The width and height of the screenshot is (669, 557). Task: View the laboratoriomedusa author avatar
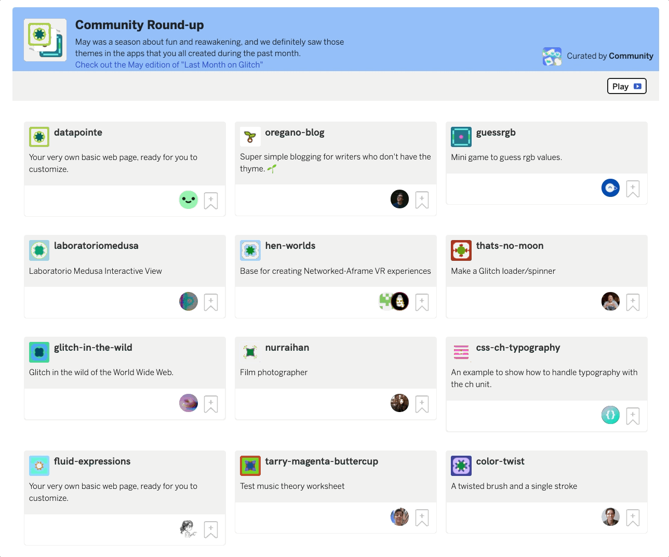coord(189,301)
